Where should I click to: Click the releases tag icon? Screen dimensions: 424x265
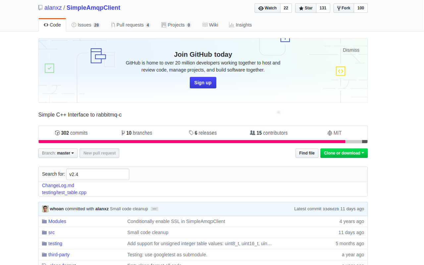pyautogui.click(x=191, y=133)
